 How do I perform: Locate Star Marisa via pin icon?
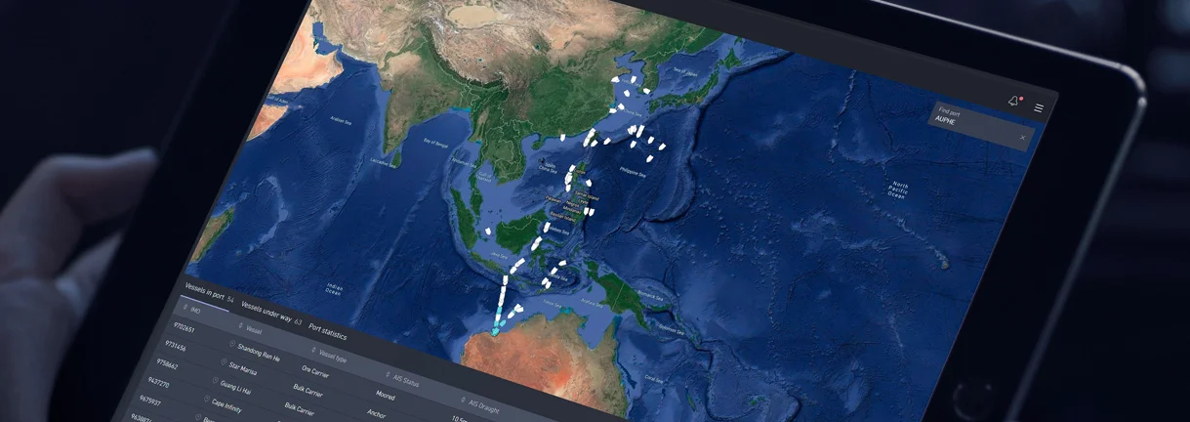coord(224,362)
